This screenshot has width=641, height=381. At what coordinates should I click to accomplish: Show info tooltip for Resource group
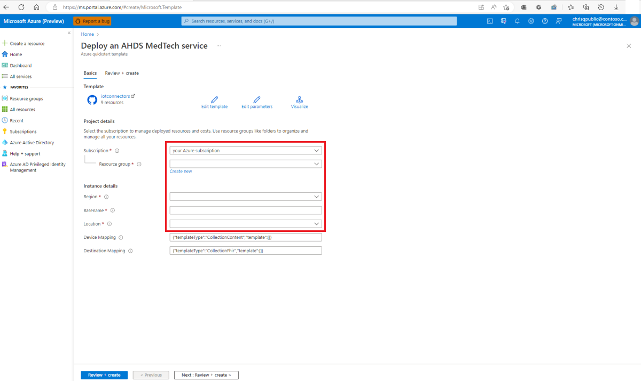point(139,164)
